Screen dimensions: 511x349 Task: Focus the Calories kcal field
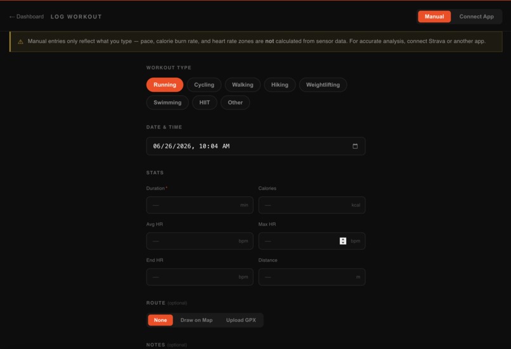311,205
